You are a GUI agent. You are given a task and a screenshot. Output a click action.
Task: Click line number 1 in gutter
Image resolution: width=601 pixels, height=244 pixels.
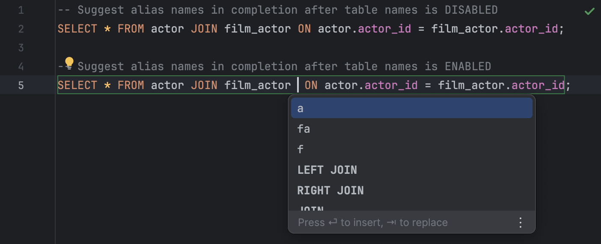click(21, 10)
